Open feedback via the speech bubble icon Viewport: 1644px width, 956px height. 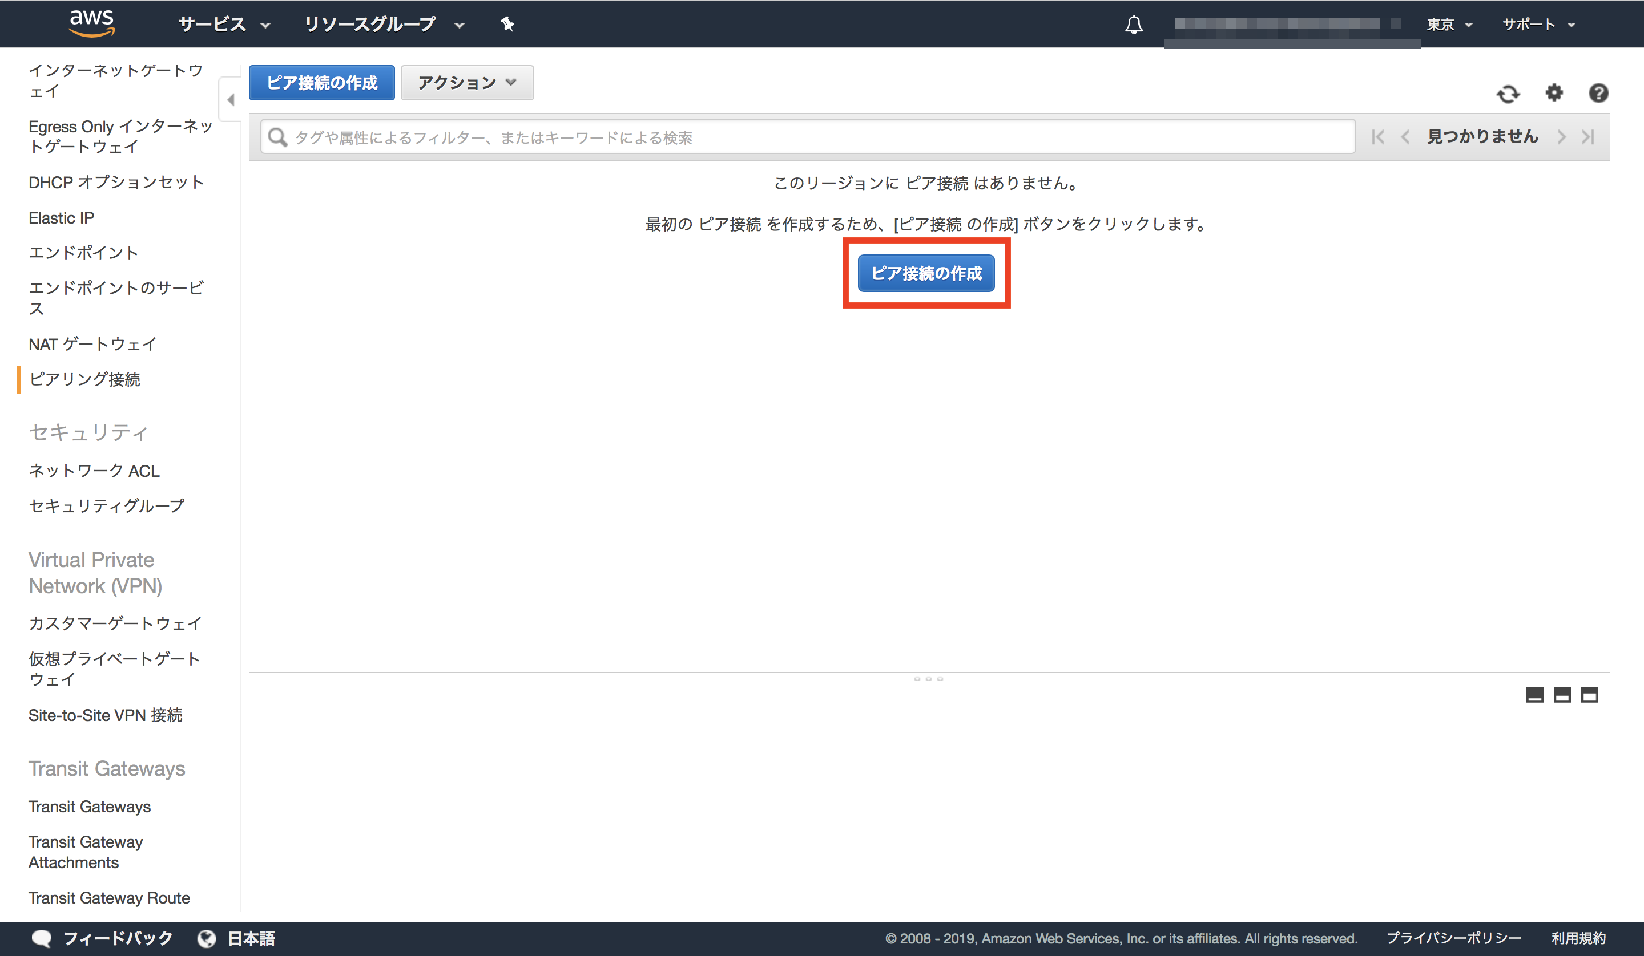[41, 938]
